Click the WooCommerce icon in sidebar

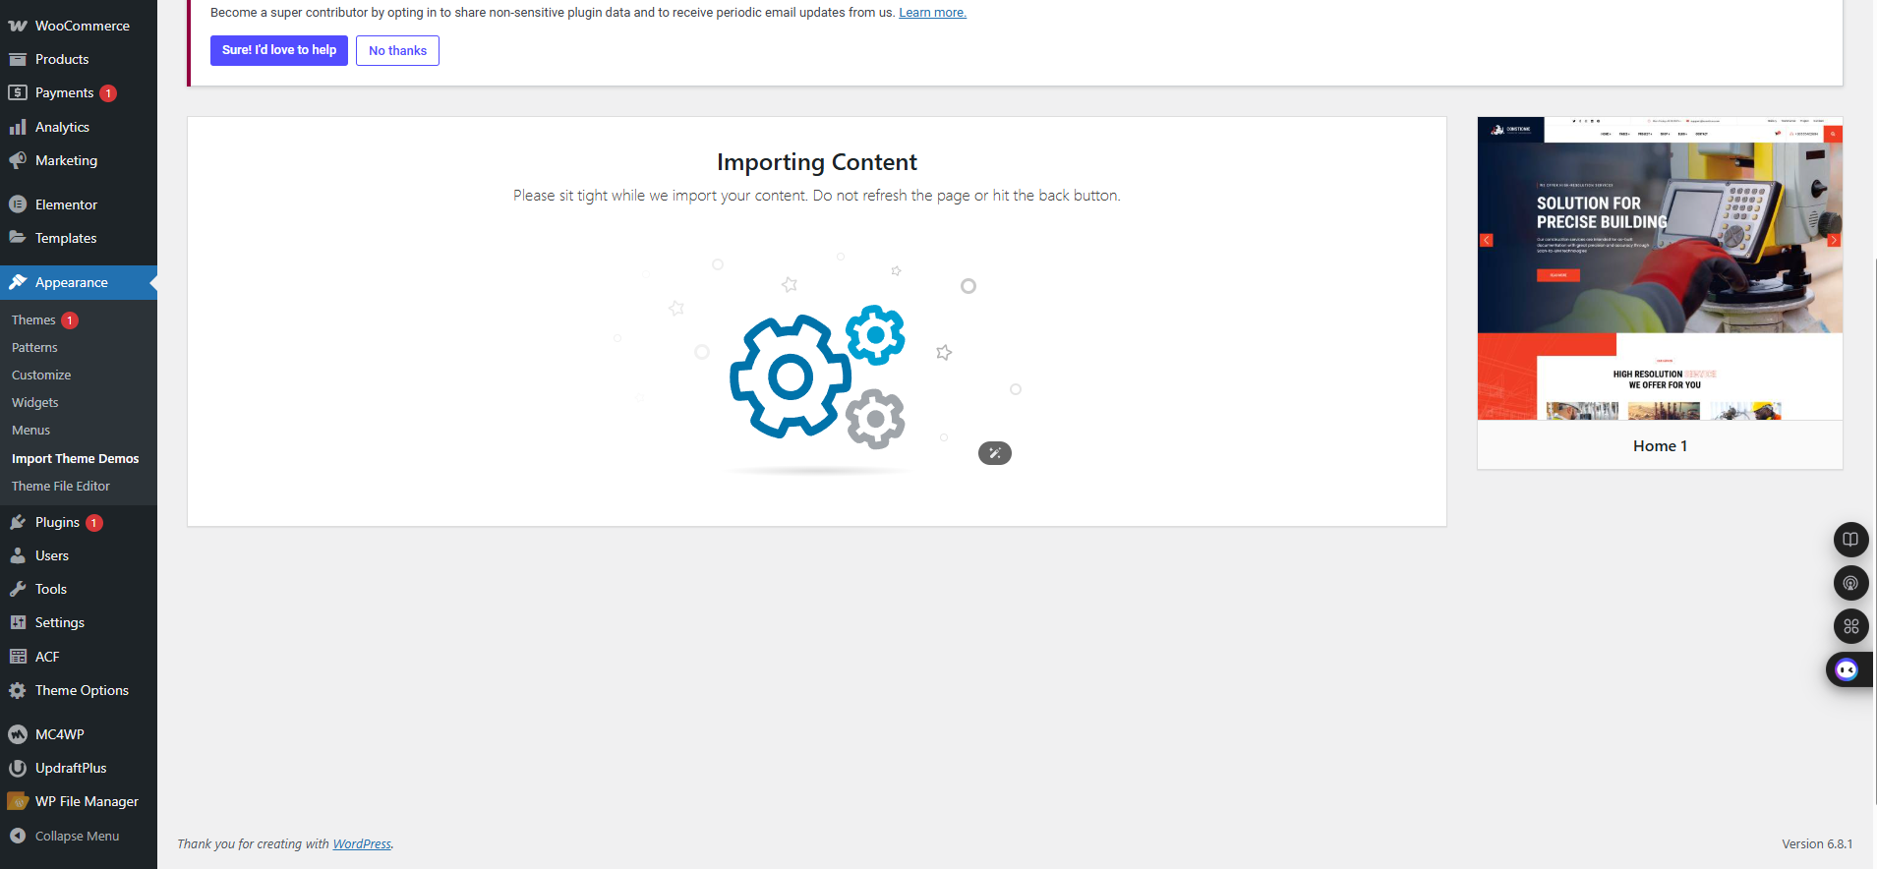[x=18, y=26]
